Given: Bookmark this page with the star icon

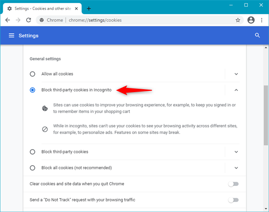Looking at the screenshot, I should coord(238,20).
